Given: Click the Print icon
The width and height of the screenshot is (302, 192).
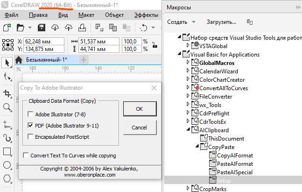Looking at the screenshot, I should [82, 28].
